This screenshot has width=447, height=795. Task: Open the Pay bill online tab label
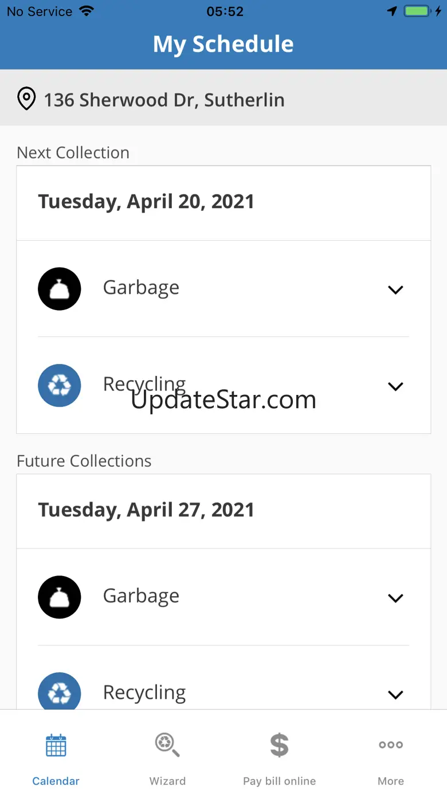[x=279, y=781]
